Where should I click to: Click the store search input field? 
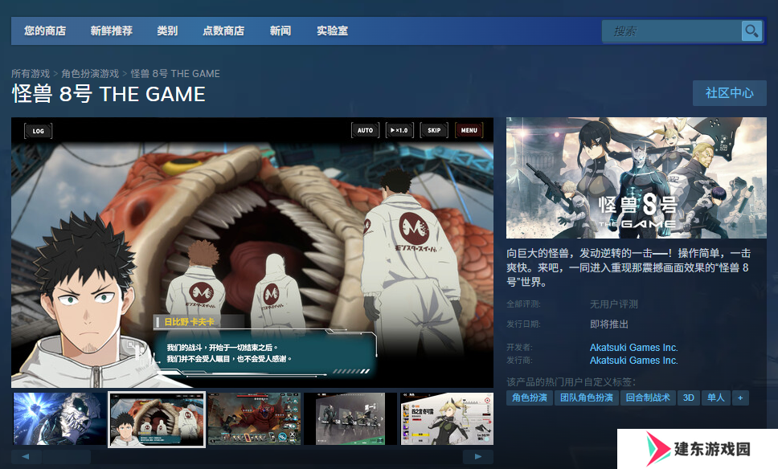click(672, 31)
